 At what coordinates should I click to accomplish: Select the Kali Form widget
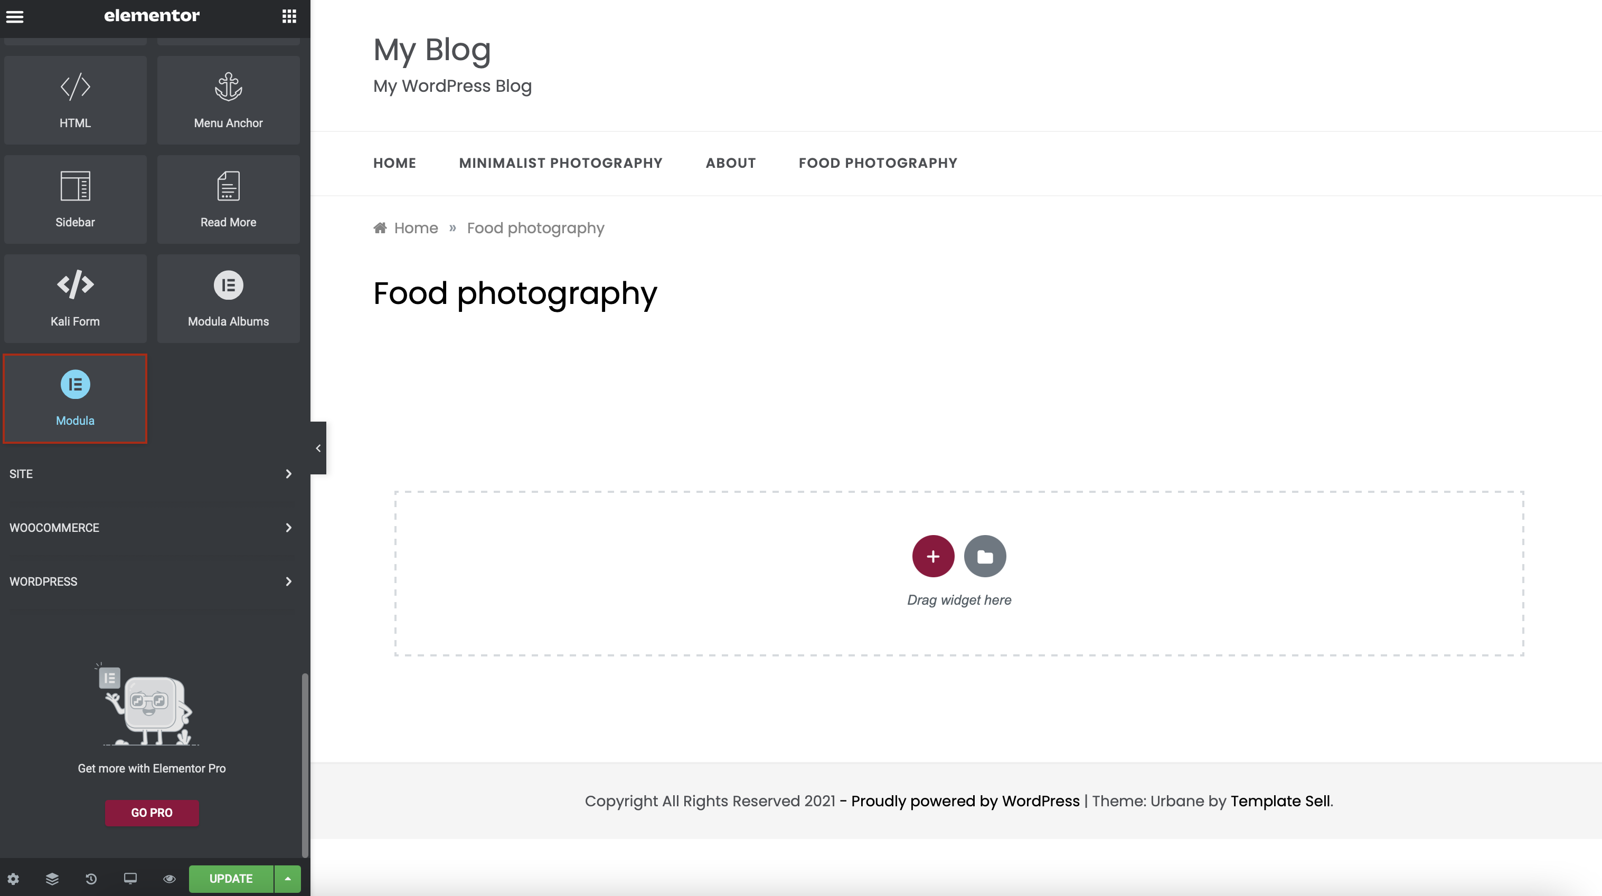[76, 298]
